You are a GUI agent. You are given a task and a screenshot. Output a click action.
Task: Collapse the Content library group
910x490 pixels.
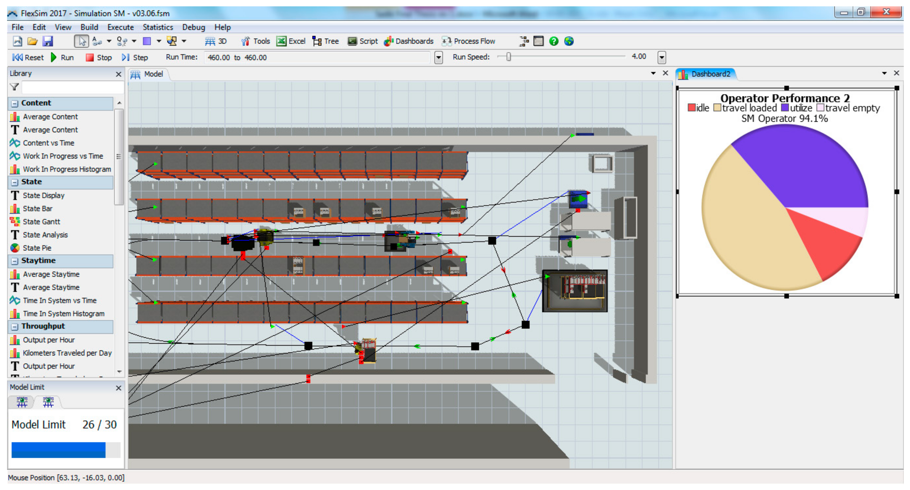14,104
